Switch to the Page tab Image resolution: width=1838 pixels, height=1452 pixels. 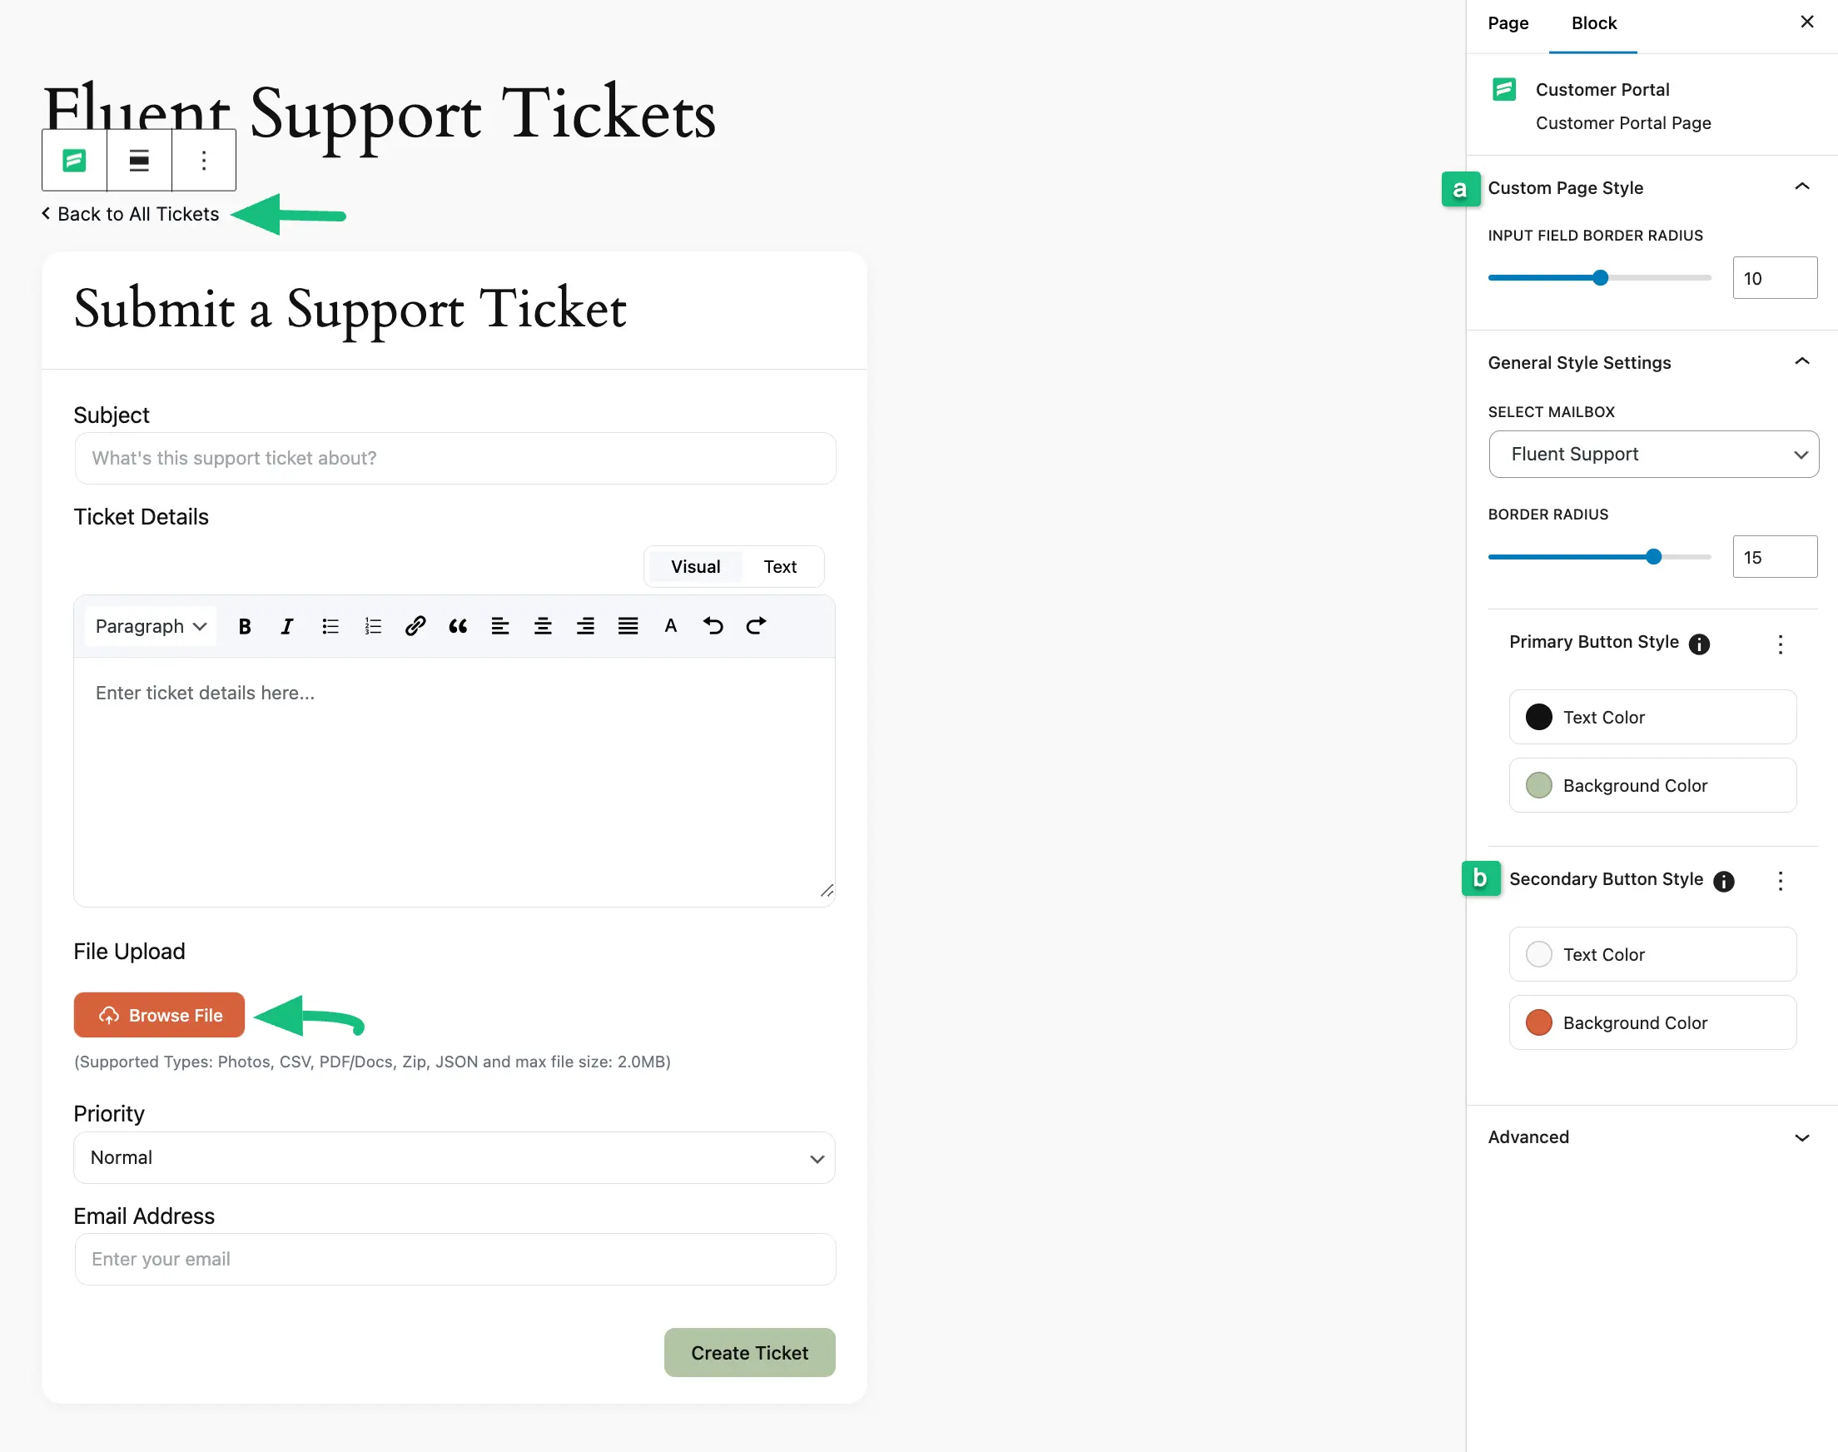(1508, 24)
